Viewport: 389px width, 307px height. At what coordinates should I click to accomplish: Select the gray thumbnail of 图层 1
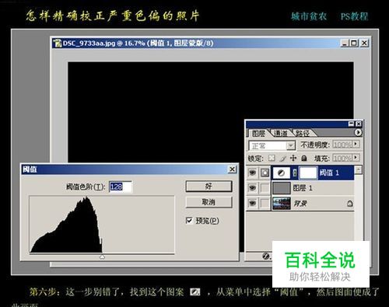point(282,188)
